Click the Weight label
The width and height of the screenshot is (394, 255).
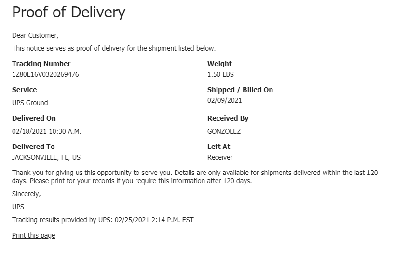[219, 64]
